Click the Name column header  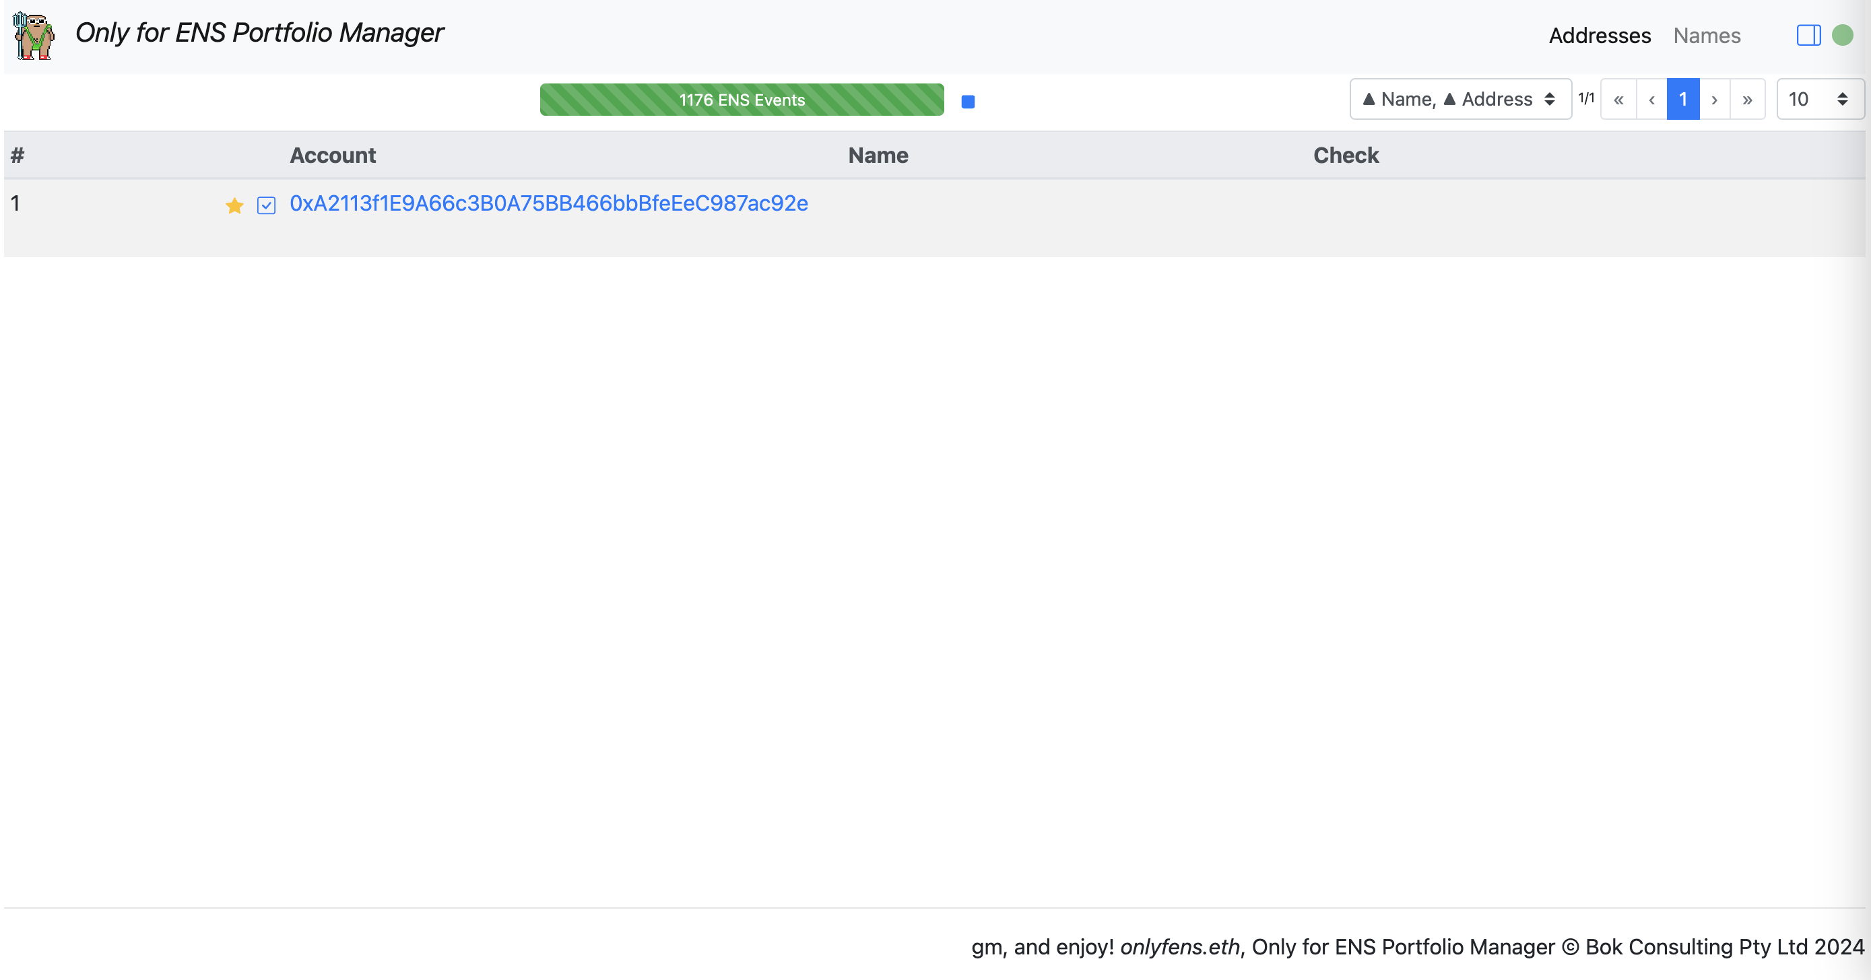pos(878,155)
